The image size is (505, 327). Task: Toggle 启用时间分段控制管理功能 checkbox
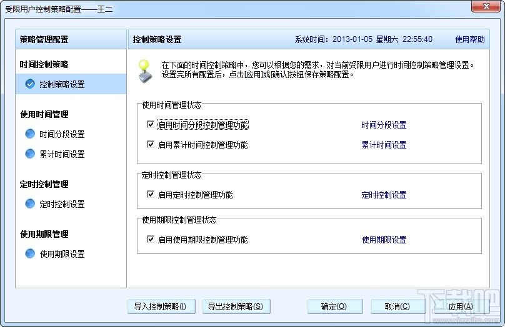[x=151, y=124]
